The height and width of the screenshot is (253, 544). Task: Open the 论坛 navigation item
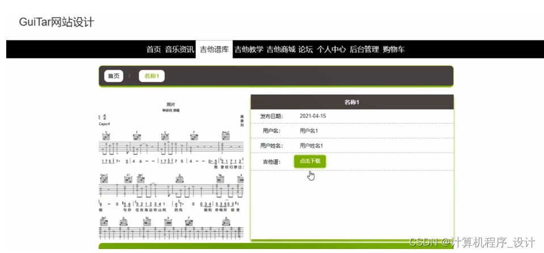[306, 49]
